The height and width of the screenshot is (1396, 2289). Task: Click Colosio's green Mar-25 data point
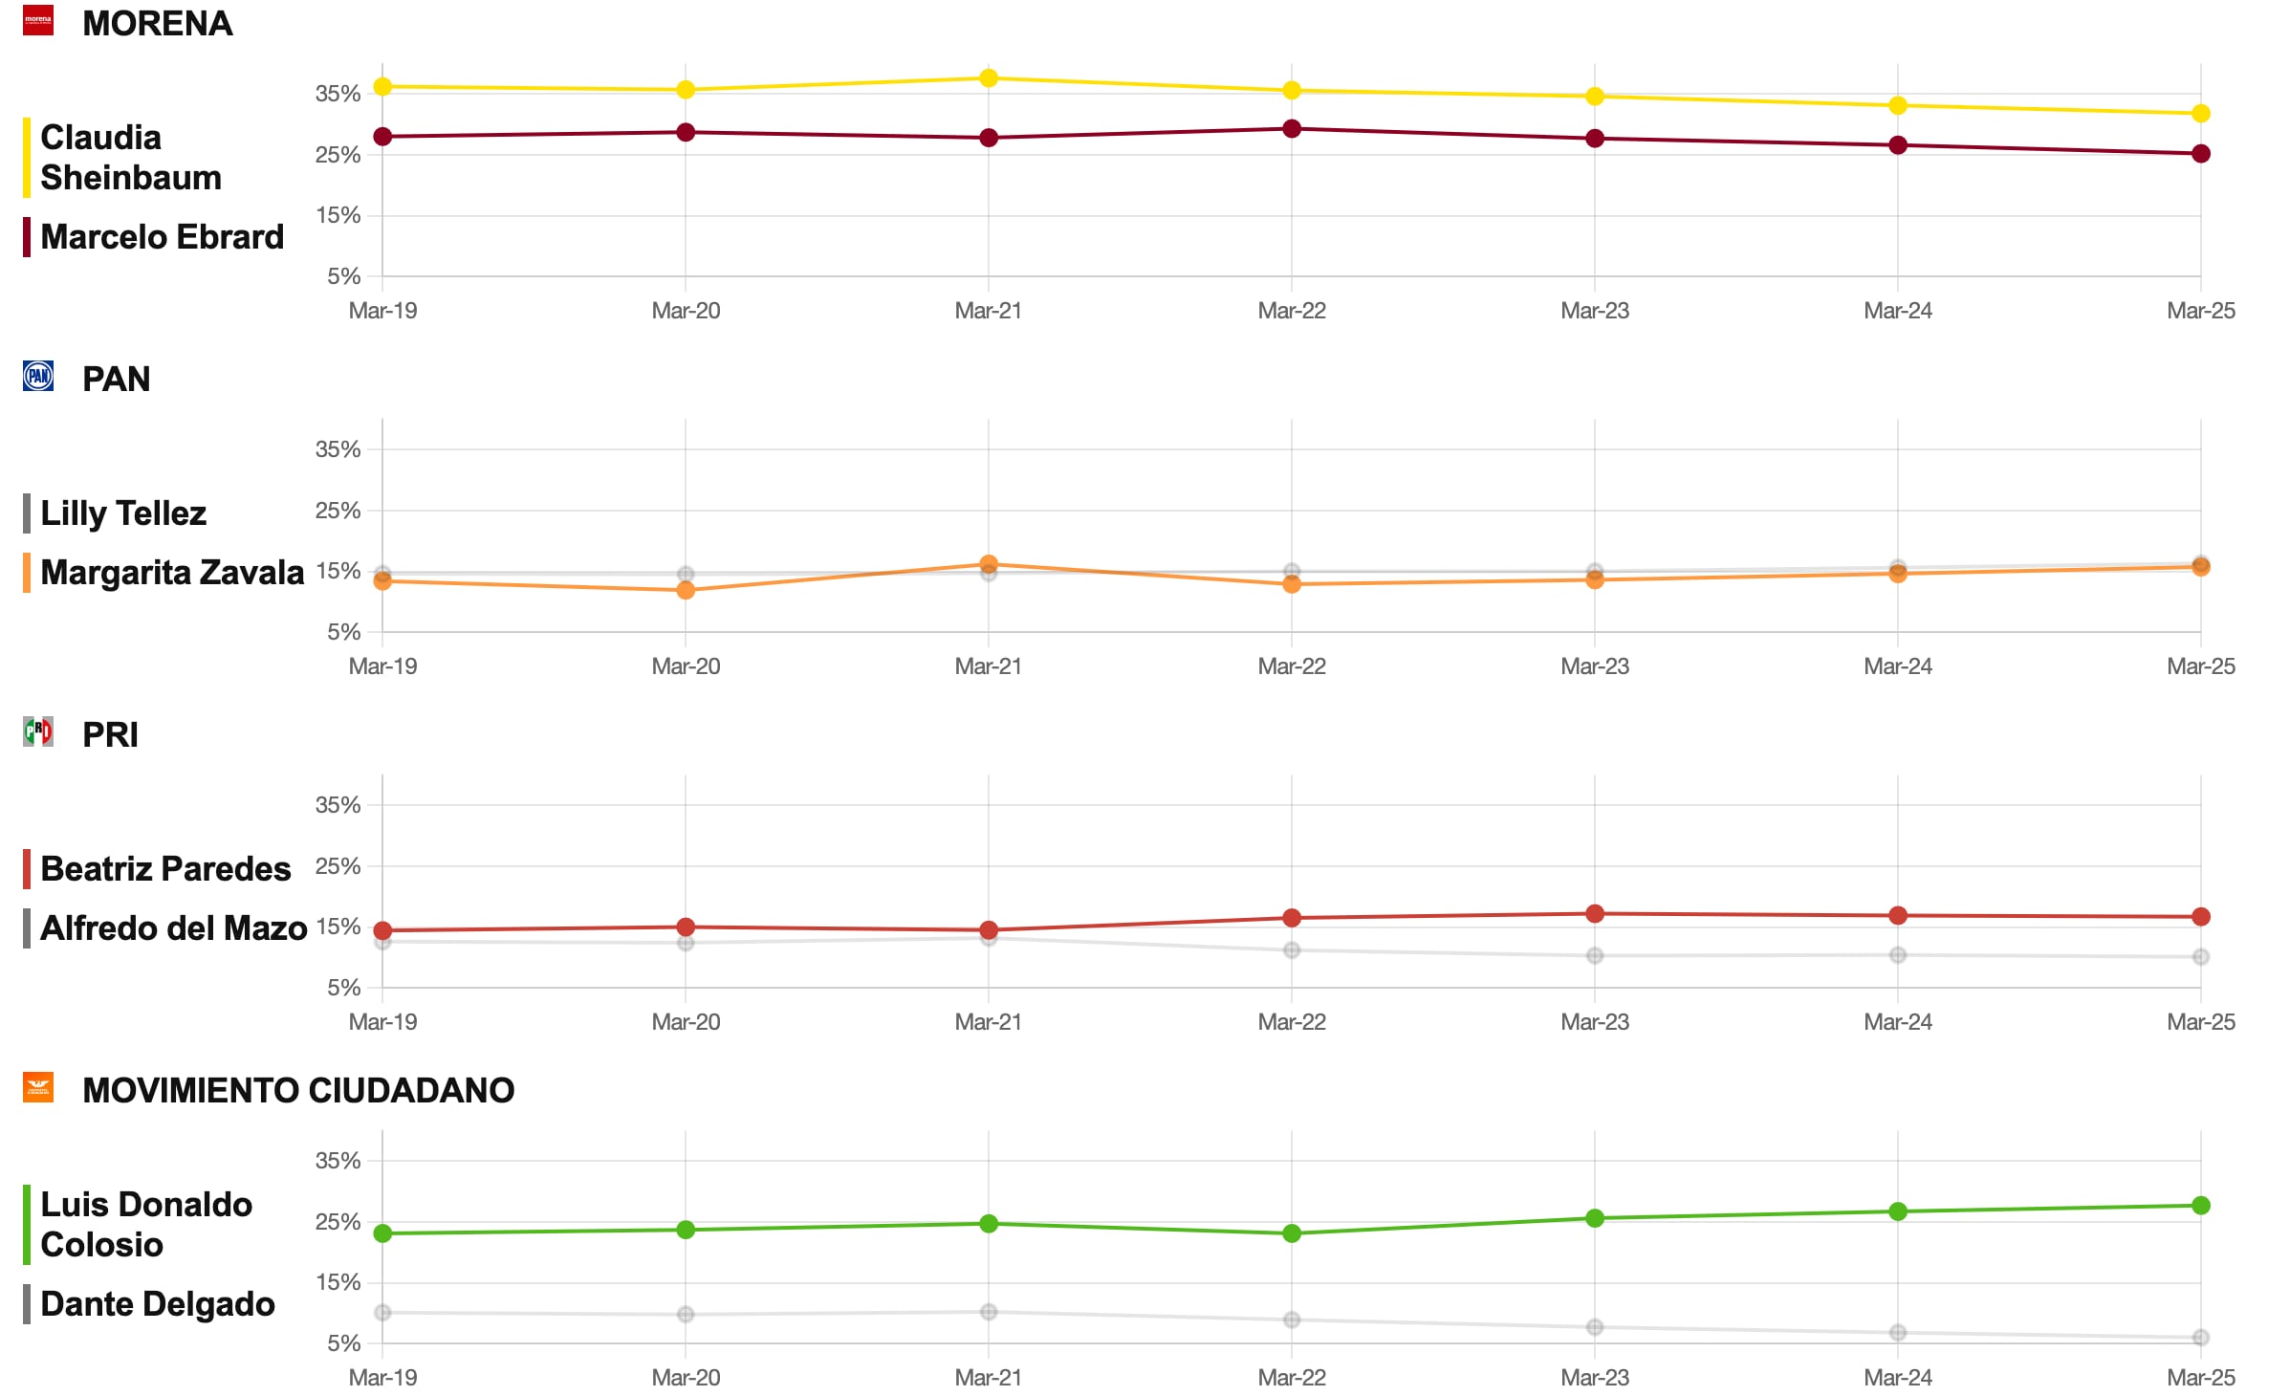[x=2201, y=1206]
